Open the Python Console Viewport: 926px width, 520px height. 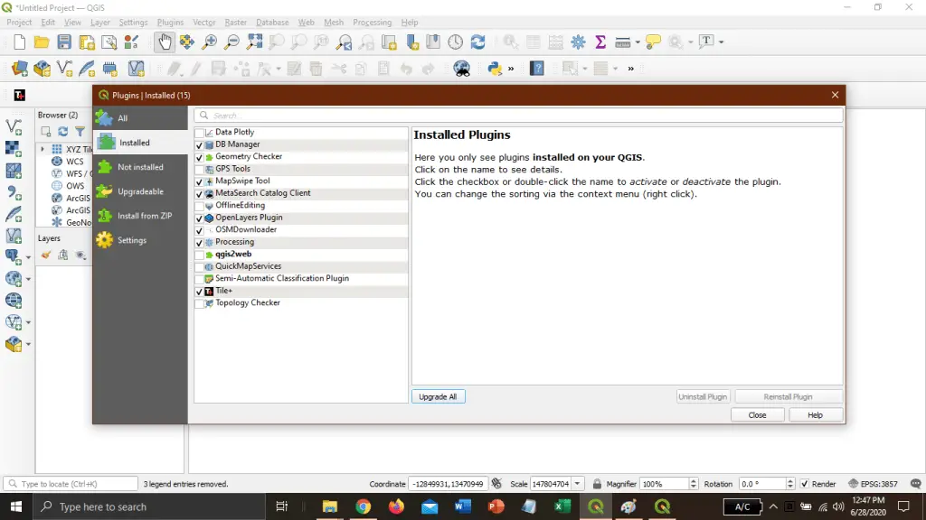click(495, 69)
